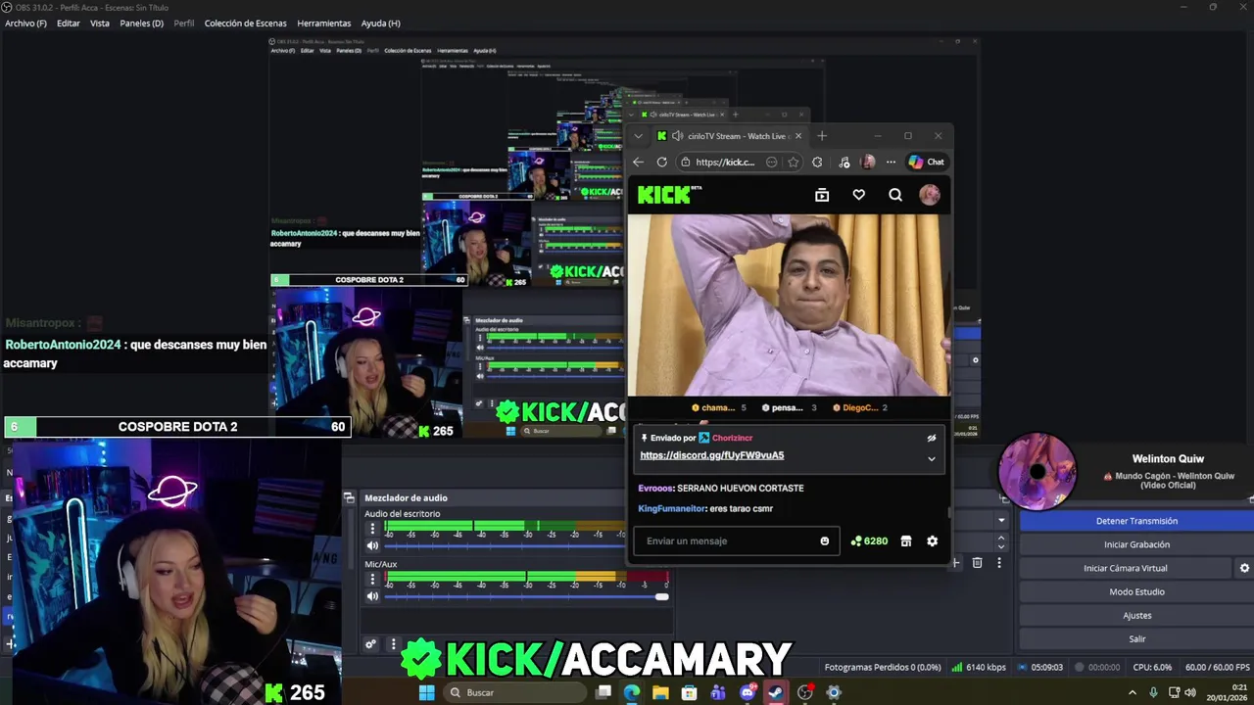Go back in the Kick browser window
Screen dimensions: 1254x705
pyautogui.click(x=638, y=162)
